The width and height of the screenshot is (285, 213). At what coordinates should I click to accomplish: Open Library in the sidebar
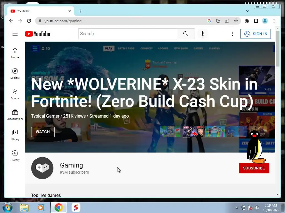pyautogui.click(x=15, y=135)
